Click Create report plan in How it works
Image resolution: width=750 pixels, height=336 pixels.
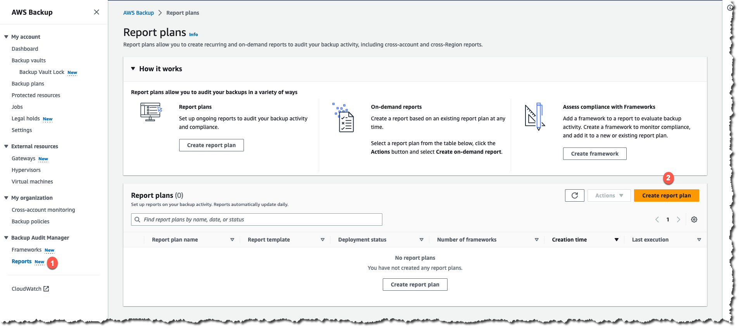(211, 145)
